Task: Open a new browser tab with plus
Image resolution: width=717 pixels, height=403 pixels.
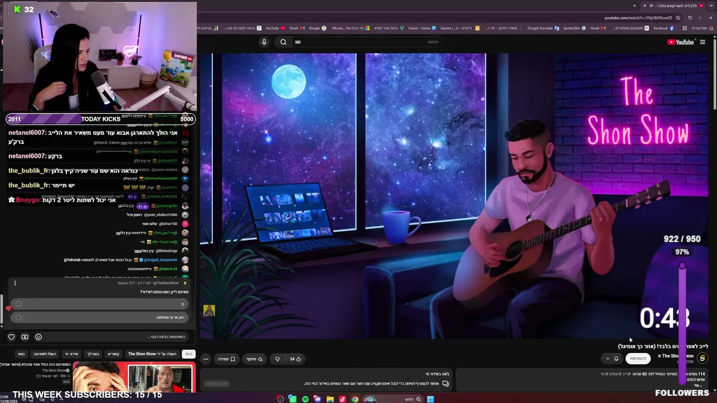Action: point(635,6)
